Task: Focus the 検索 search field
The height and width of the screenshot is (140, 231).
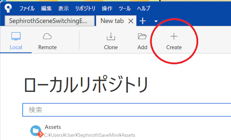Action: (x=127, y=110)
